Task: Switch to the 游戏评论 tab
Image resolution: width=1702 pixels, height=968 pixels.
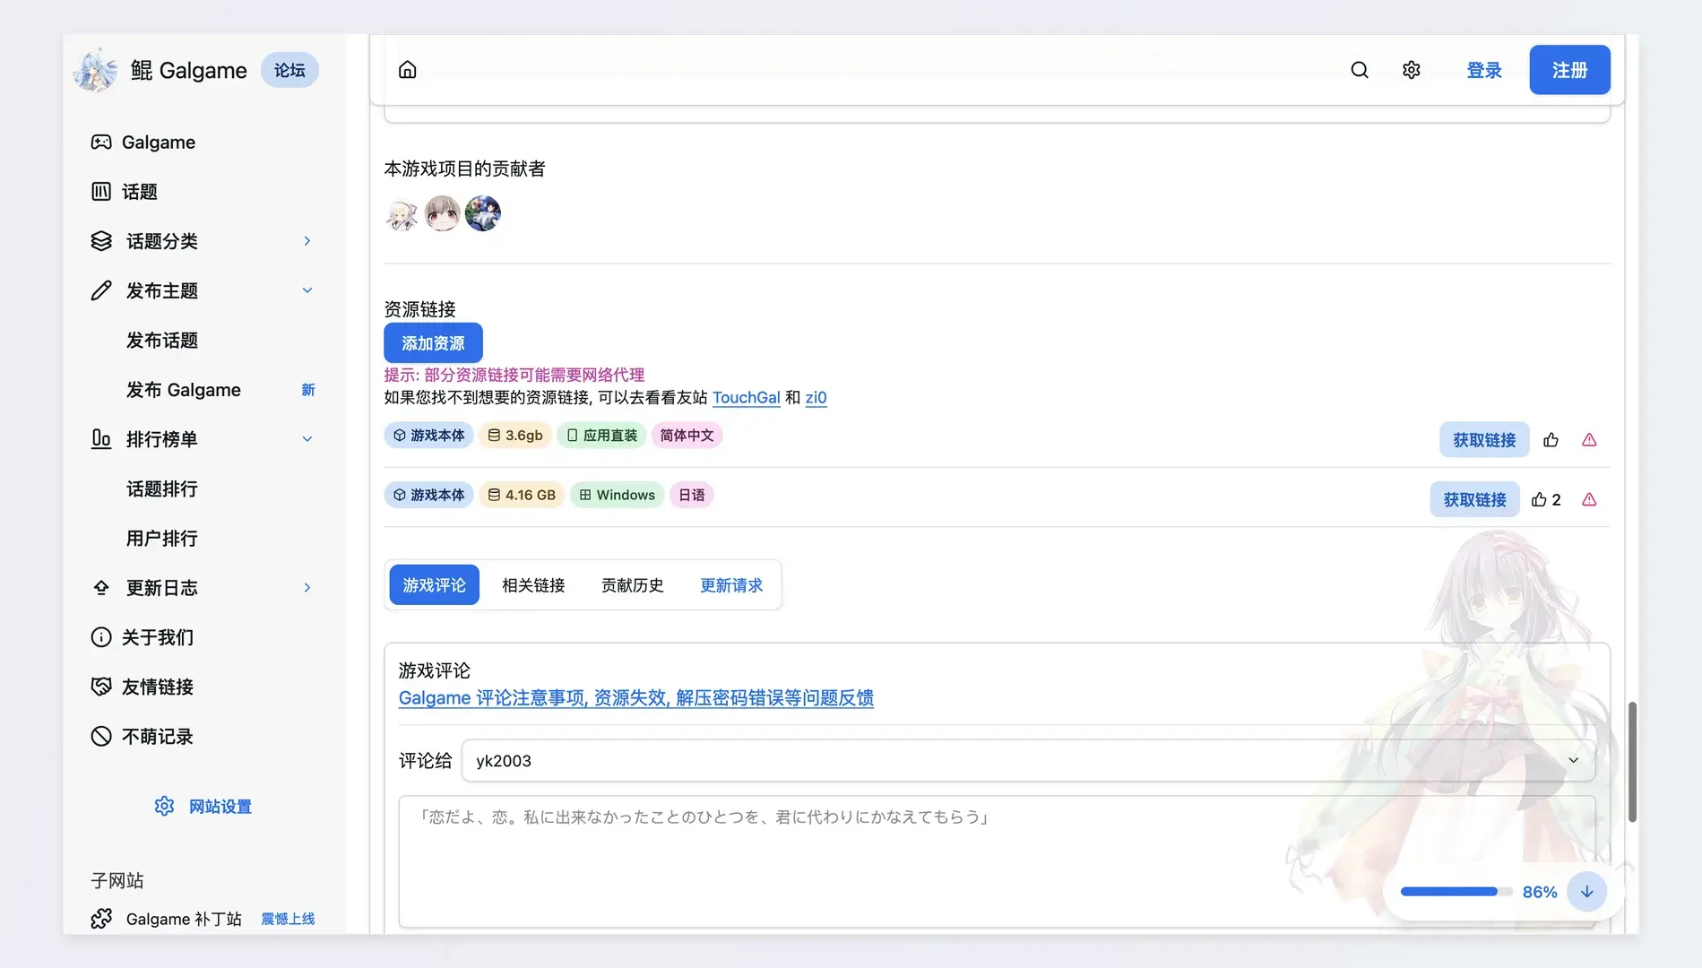Action: 434,585
